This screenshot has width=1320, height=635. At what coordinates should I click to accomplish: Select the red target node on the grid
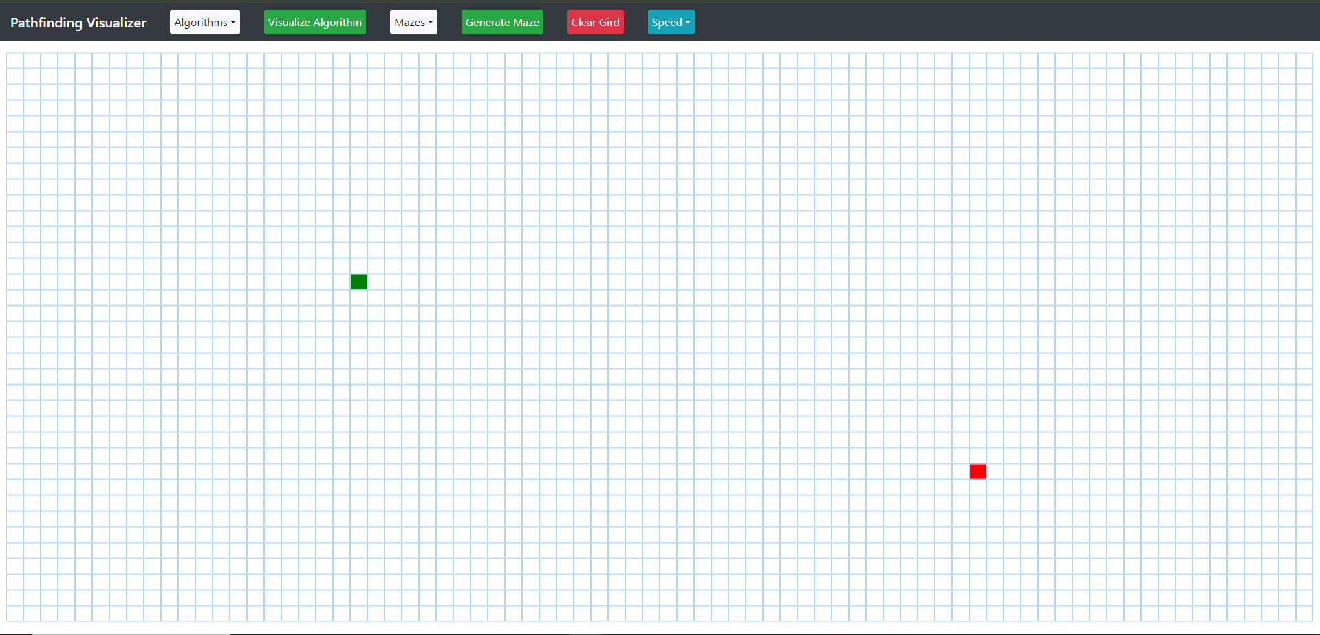click(x=977, y=471)
